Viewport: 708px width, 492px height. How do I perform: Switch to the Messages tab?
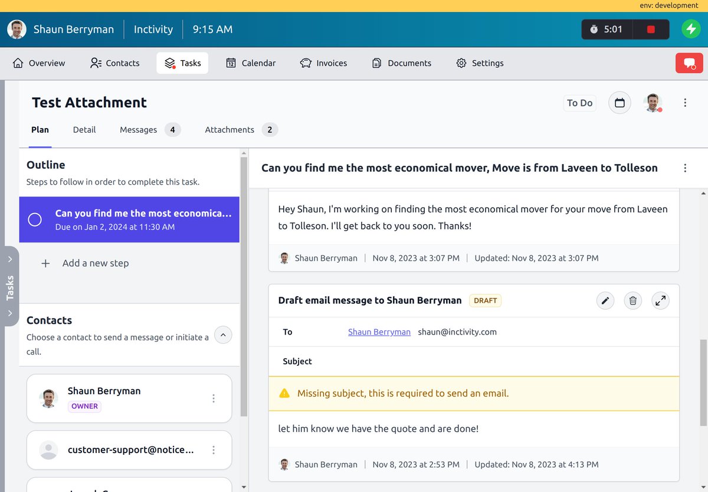point(150,130)
